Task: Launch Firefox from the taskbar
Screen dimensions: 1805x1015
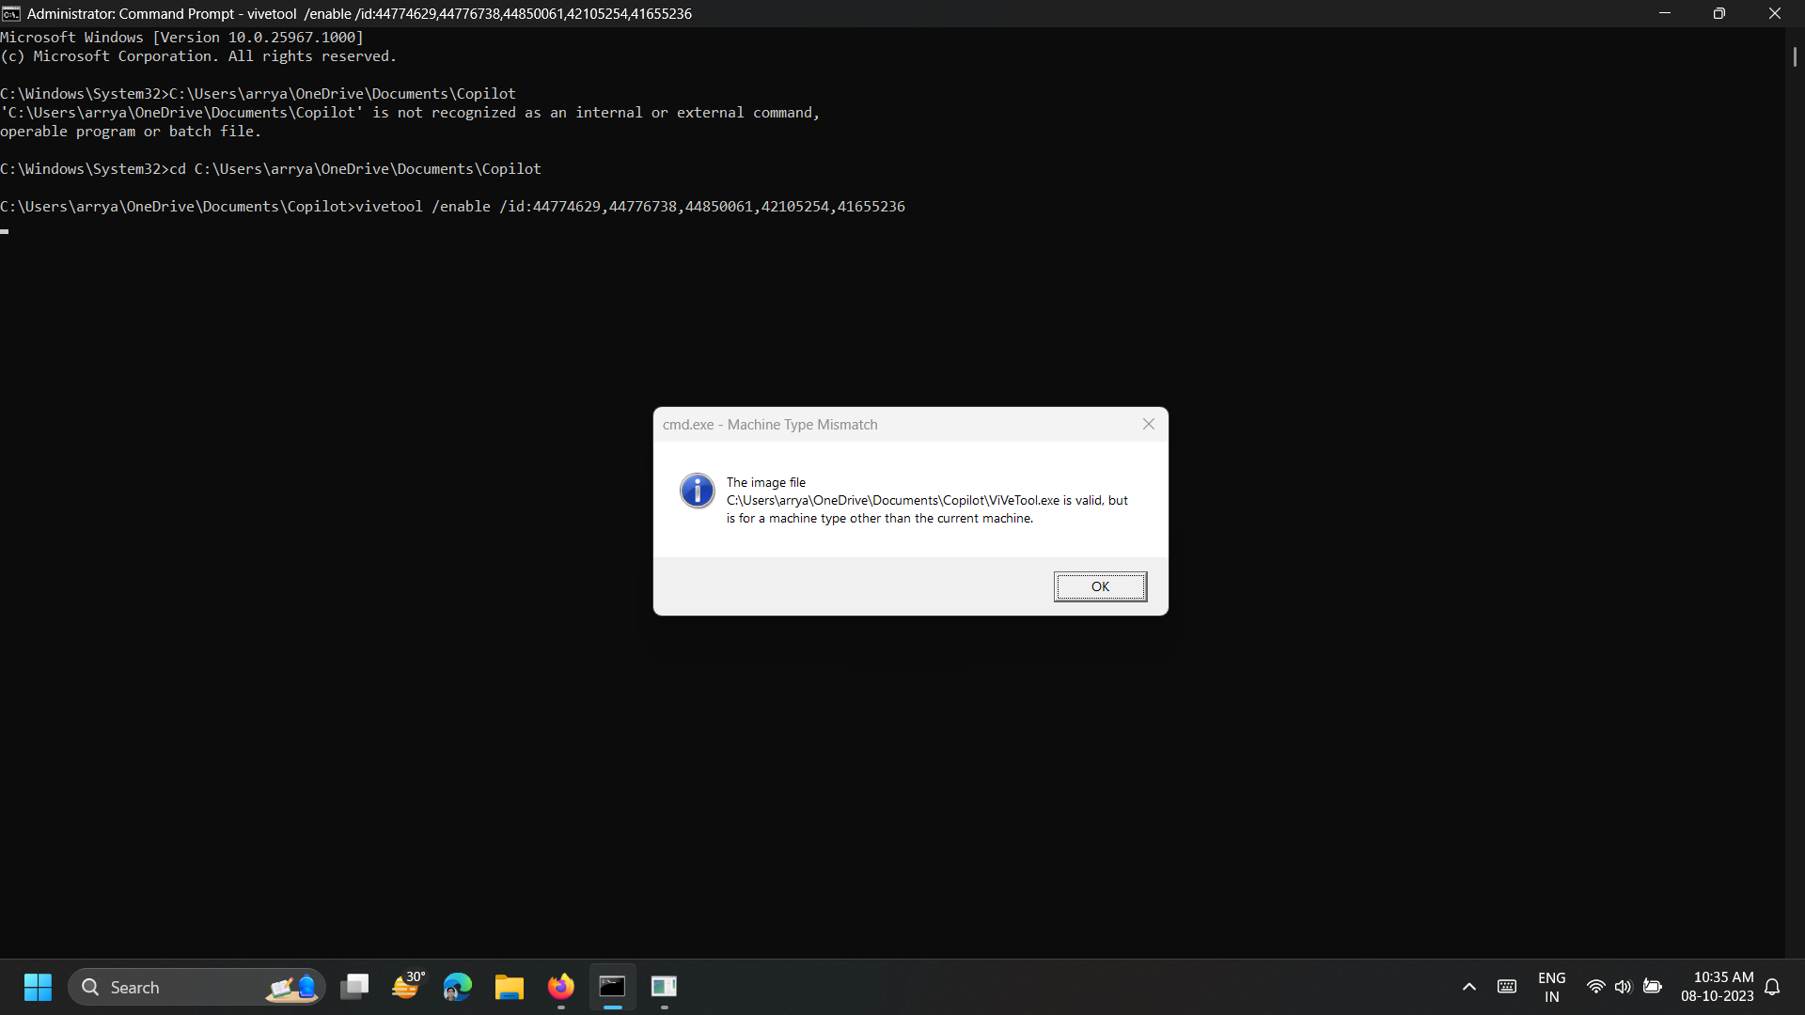Action: pos(561,987)
